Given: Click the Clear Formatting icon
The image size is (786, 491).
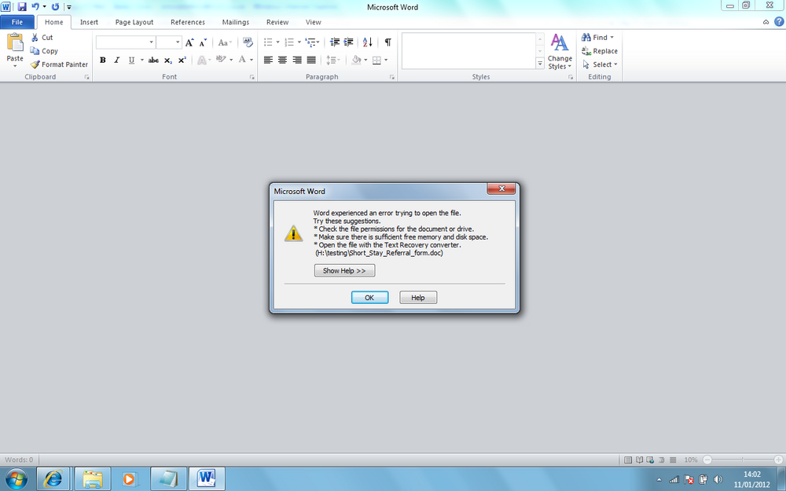Looking at the screenshot, I should [248, 42].
